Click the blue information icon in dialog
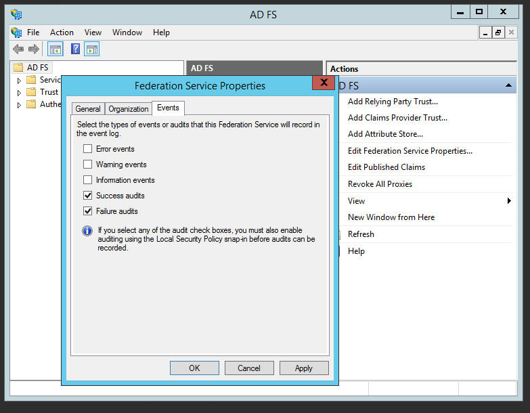530x413 pixels. [87, 231]
